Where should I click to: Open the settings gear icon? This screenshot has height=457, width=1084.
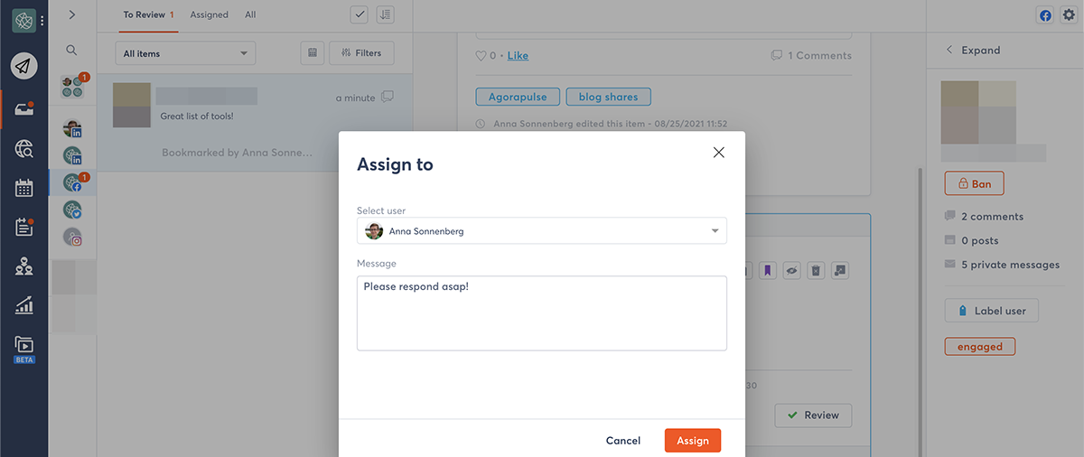pyautogui.click(x=1069, y=15)
